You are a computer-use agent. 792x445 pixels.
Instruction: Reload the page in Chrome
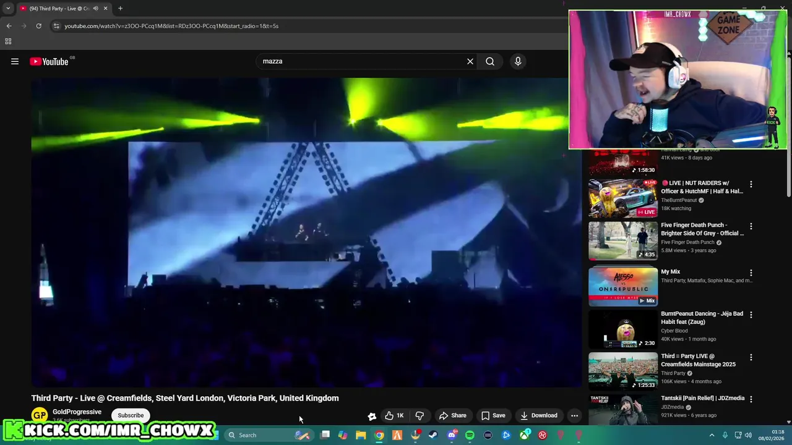pos(38,26)
